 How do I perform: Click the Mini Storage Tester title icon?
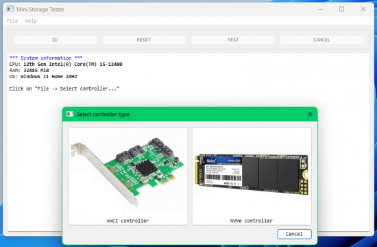(x=10, y=9)
